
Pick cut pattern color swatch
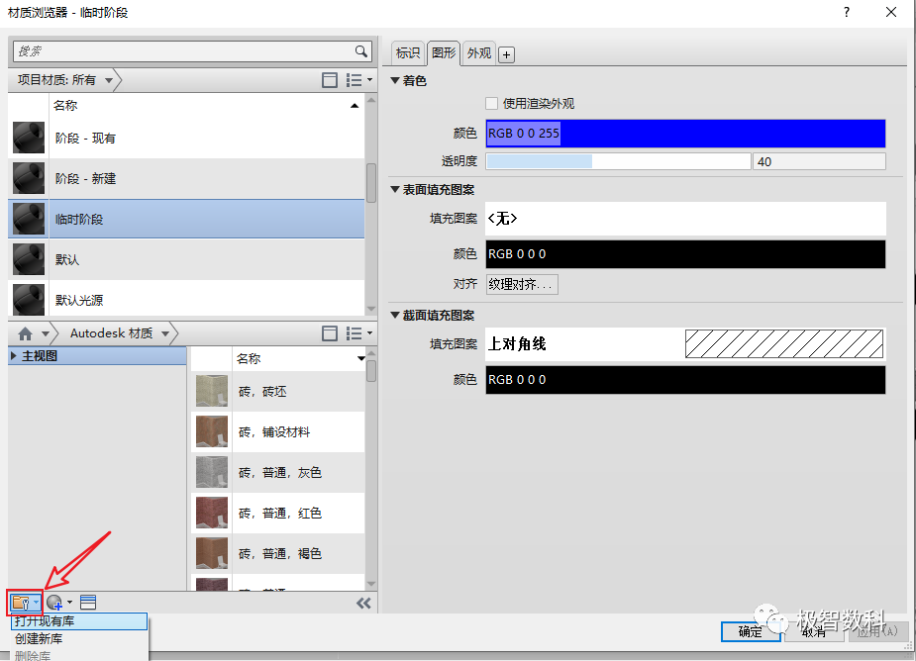pos(685,380)
